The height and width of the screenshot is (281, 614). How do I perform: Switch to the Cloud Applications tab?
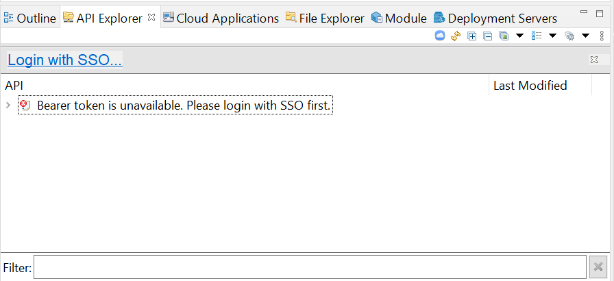point(221,18)
